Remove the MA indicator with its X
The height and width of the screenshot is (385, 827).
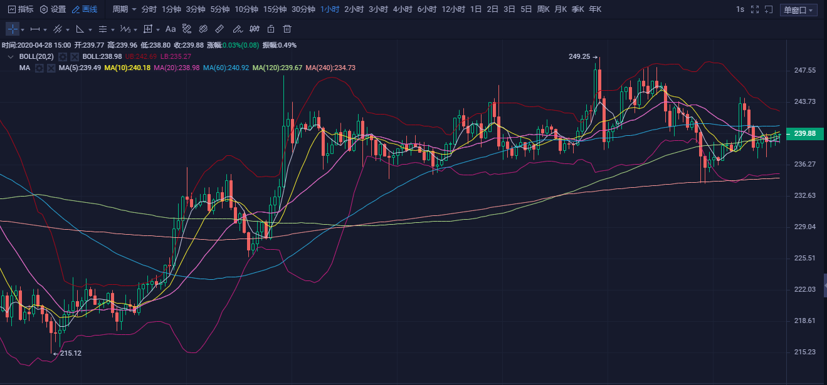[x=50, y=68]
